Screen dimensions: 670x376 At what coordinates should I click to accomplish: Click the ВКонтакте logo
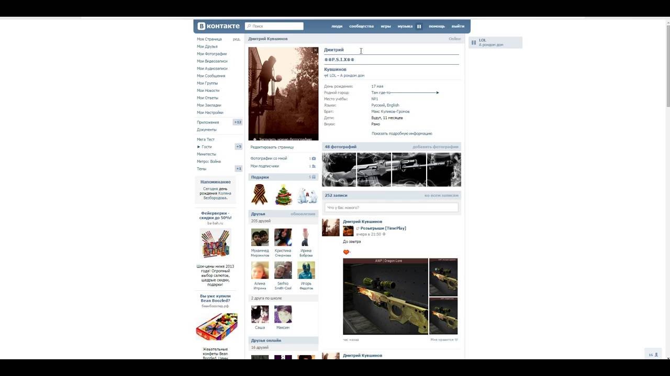tap(219, 26)
